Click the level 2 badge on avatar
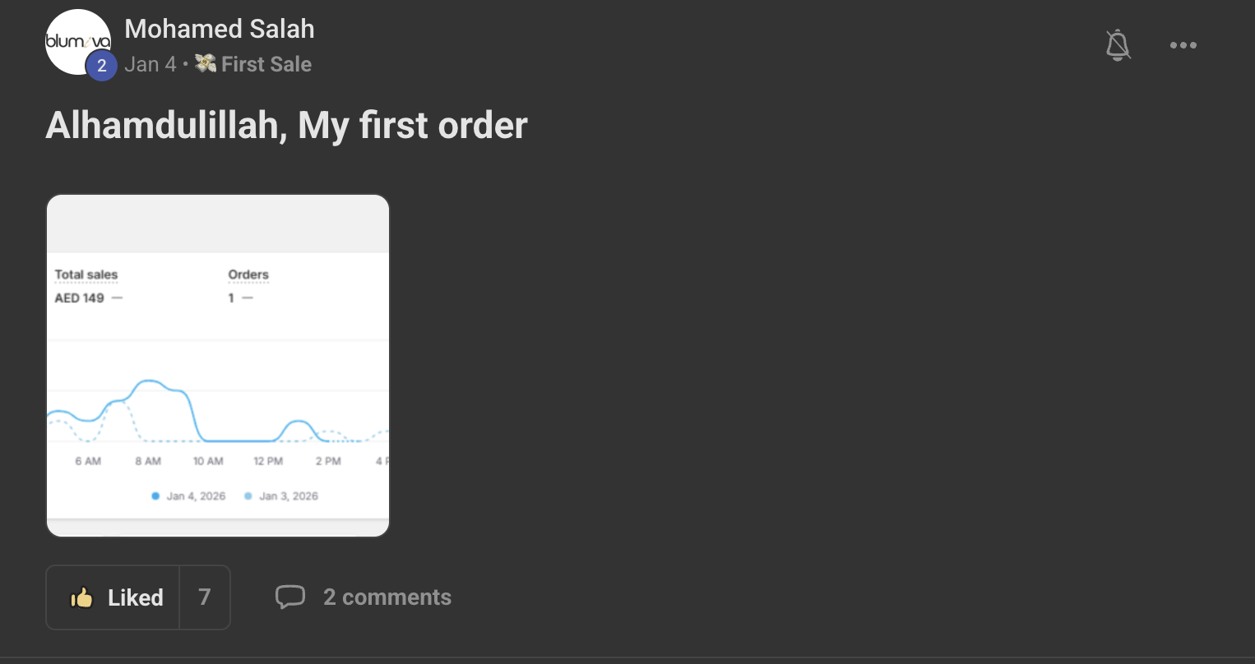This screenshot has width=1255, height=664. click(101, 66)
